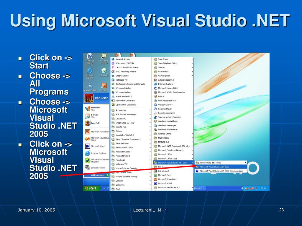Image resolution: width=302 pixels, height=226 pixels.
Task: Expand Sony Notebook Setup folder
Action: click(173, 63)
